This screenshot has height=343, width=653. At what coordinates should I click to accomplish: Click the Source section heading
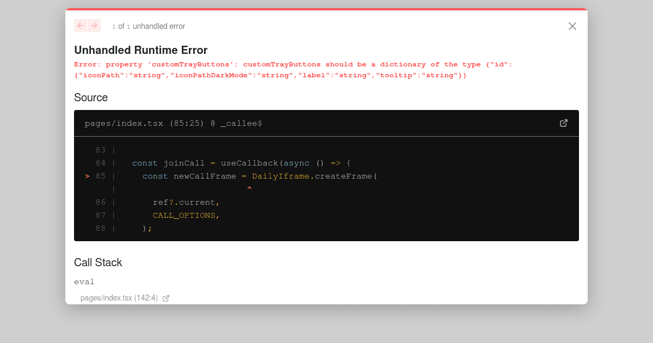tap(90, 97)
